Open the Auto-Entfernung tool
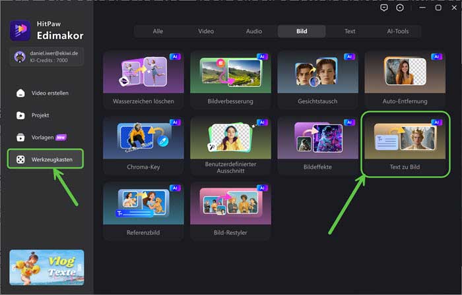This screenshot has width=462, height=295. pos(405,81)
